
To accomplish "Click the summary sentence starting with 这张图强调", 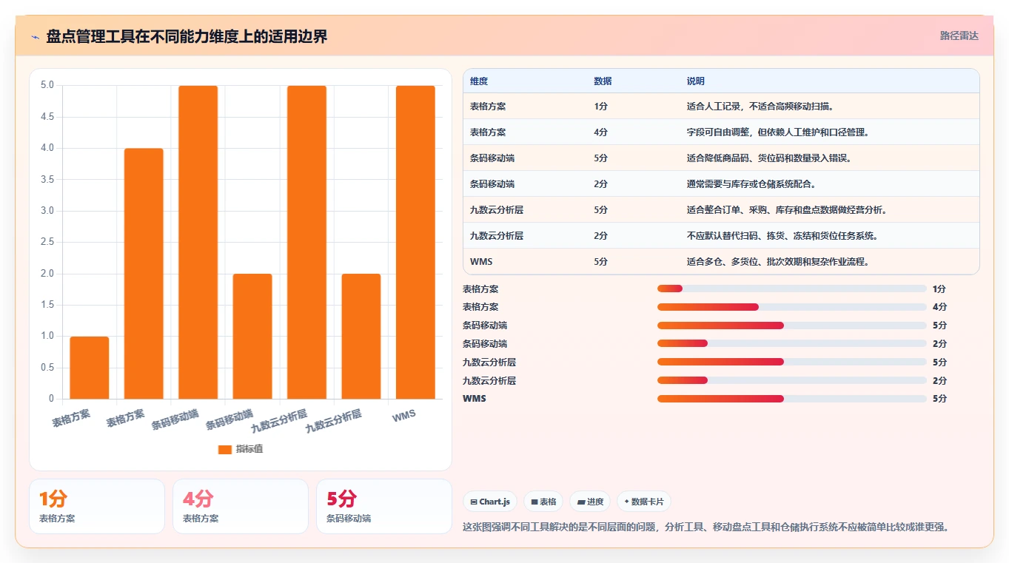I will 705,527.
